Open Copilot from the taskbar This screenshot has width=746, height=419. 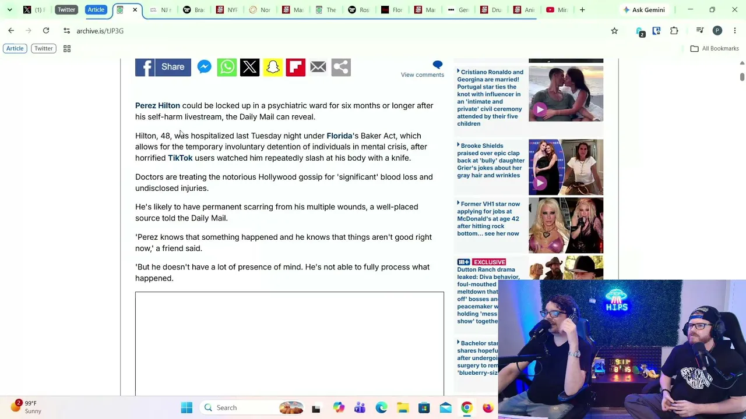click(x=339, y=408)
